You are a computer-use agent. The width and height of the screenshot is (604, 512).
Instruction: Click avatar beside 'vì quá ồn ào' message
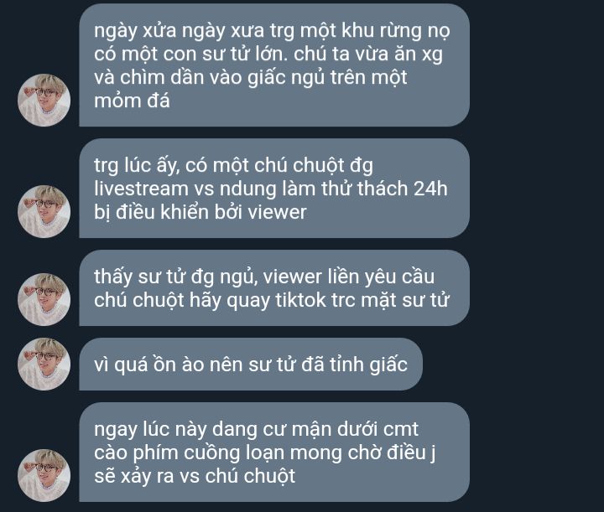coord(44,365)
